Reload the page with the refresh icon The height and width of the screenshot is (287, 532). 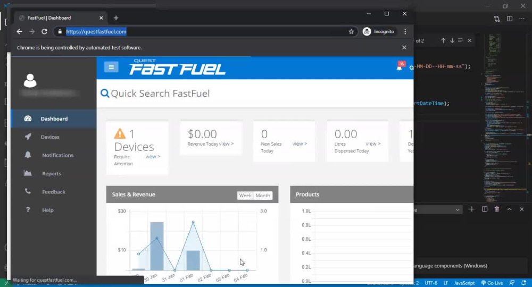coord(45,31)
